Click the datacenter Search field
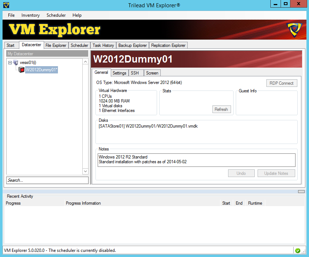 (x=47, y=180)
